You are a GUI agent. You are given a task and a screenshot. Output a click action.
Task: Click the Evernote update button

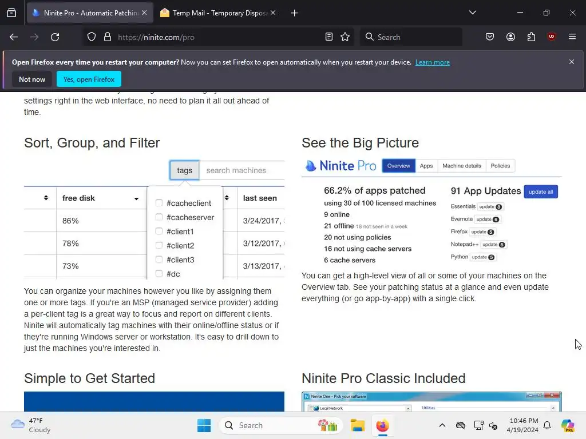tap(488, 219)
